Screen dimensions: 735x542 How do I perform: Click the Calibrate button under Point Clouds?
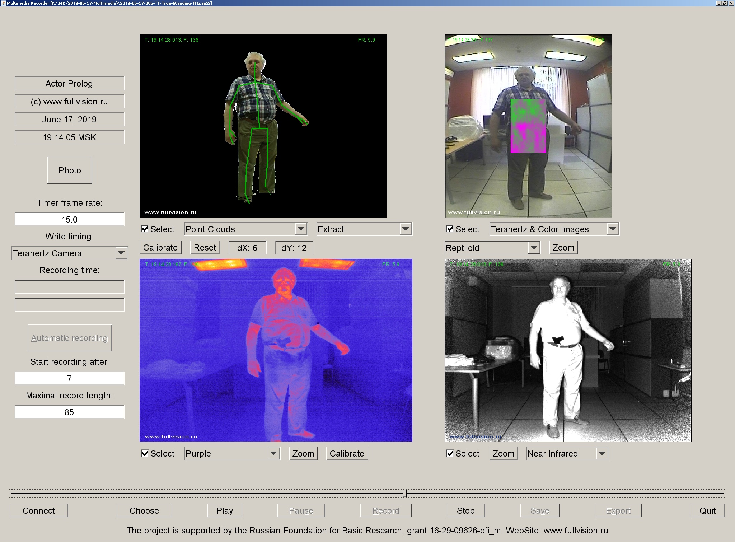tap(160, 247)
